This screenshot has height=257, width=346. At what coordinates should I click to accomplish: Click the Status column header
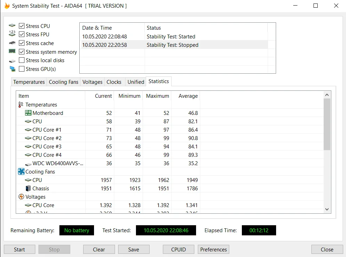click(x=206, y=28)
